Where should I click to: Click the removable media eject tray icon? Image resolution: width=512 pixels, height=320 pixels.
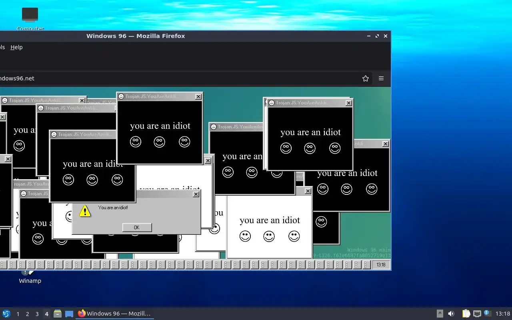440,314
